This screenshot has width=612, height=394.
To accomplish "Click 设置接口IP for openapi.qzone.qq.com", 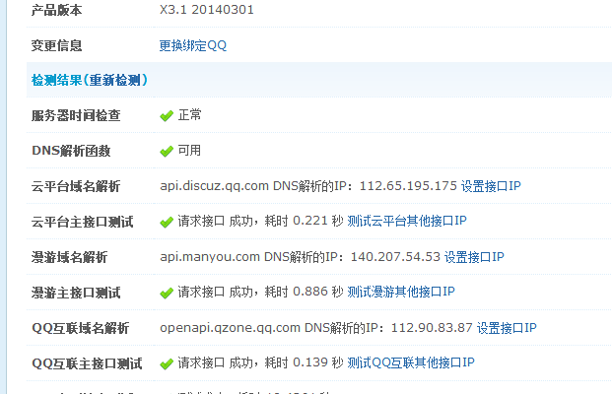I will [x=507, y=328].
